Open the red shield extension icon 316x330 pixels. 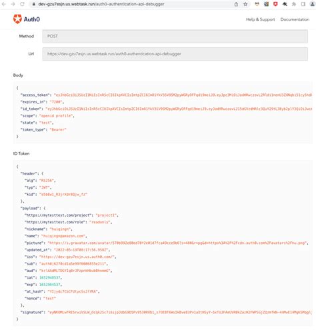tap(275, 4)
